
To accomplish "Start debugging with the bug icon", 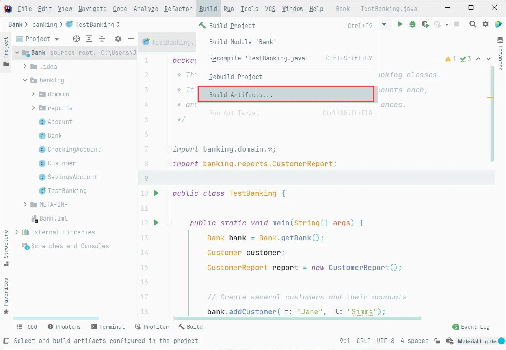I will click(413, 24).
